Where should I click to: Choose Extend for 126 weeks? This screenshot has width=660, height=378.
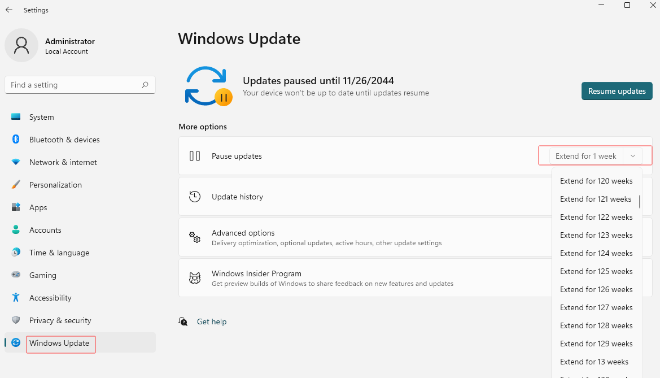coord(596,289)
